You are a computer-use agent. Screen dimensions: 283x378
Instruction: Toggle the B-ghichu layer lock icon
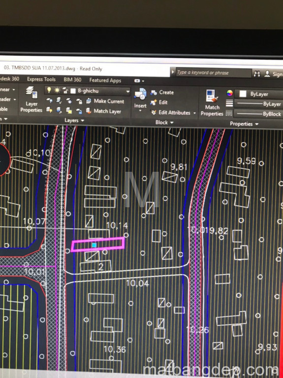tap(65, 91)
